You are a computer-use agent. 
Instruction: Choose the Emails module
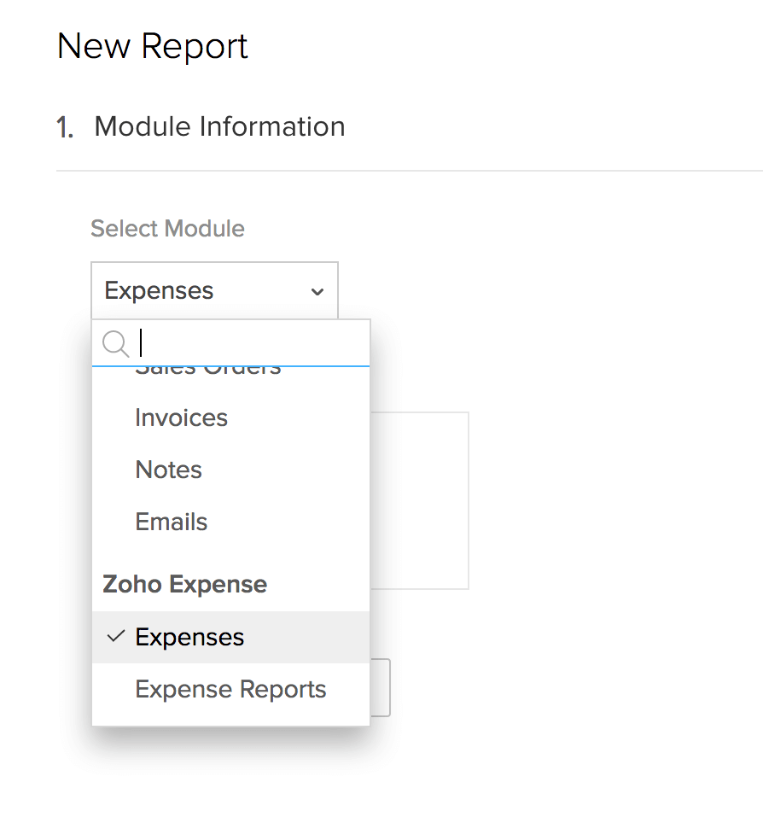[x=171, y=521]
